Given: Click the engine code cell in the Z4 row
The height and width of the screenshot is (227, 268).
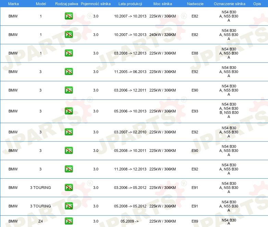Looking at the screenshot, I should coord(229,222).
